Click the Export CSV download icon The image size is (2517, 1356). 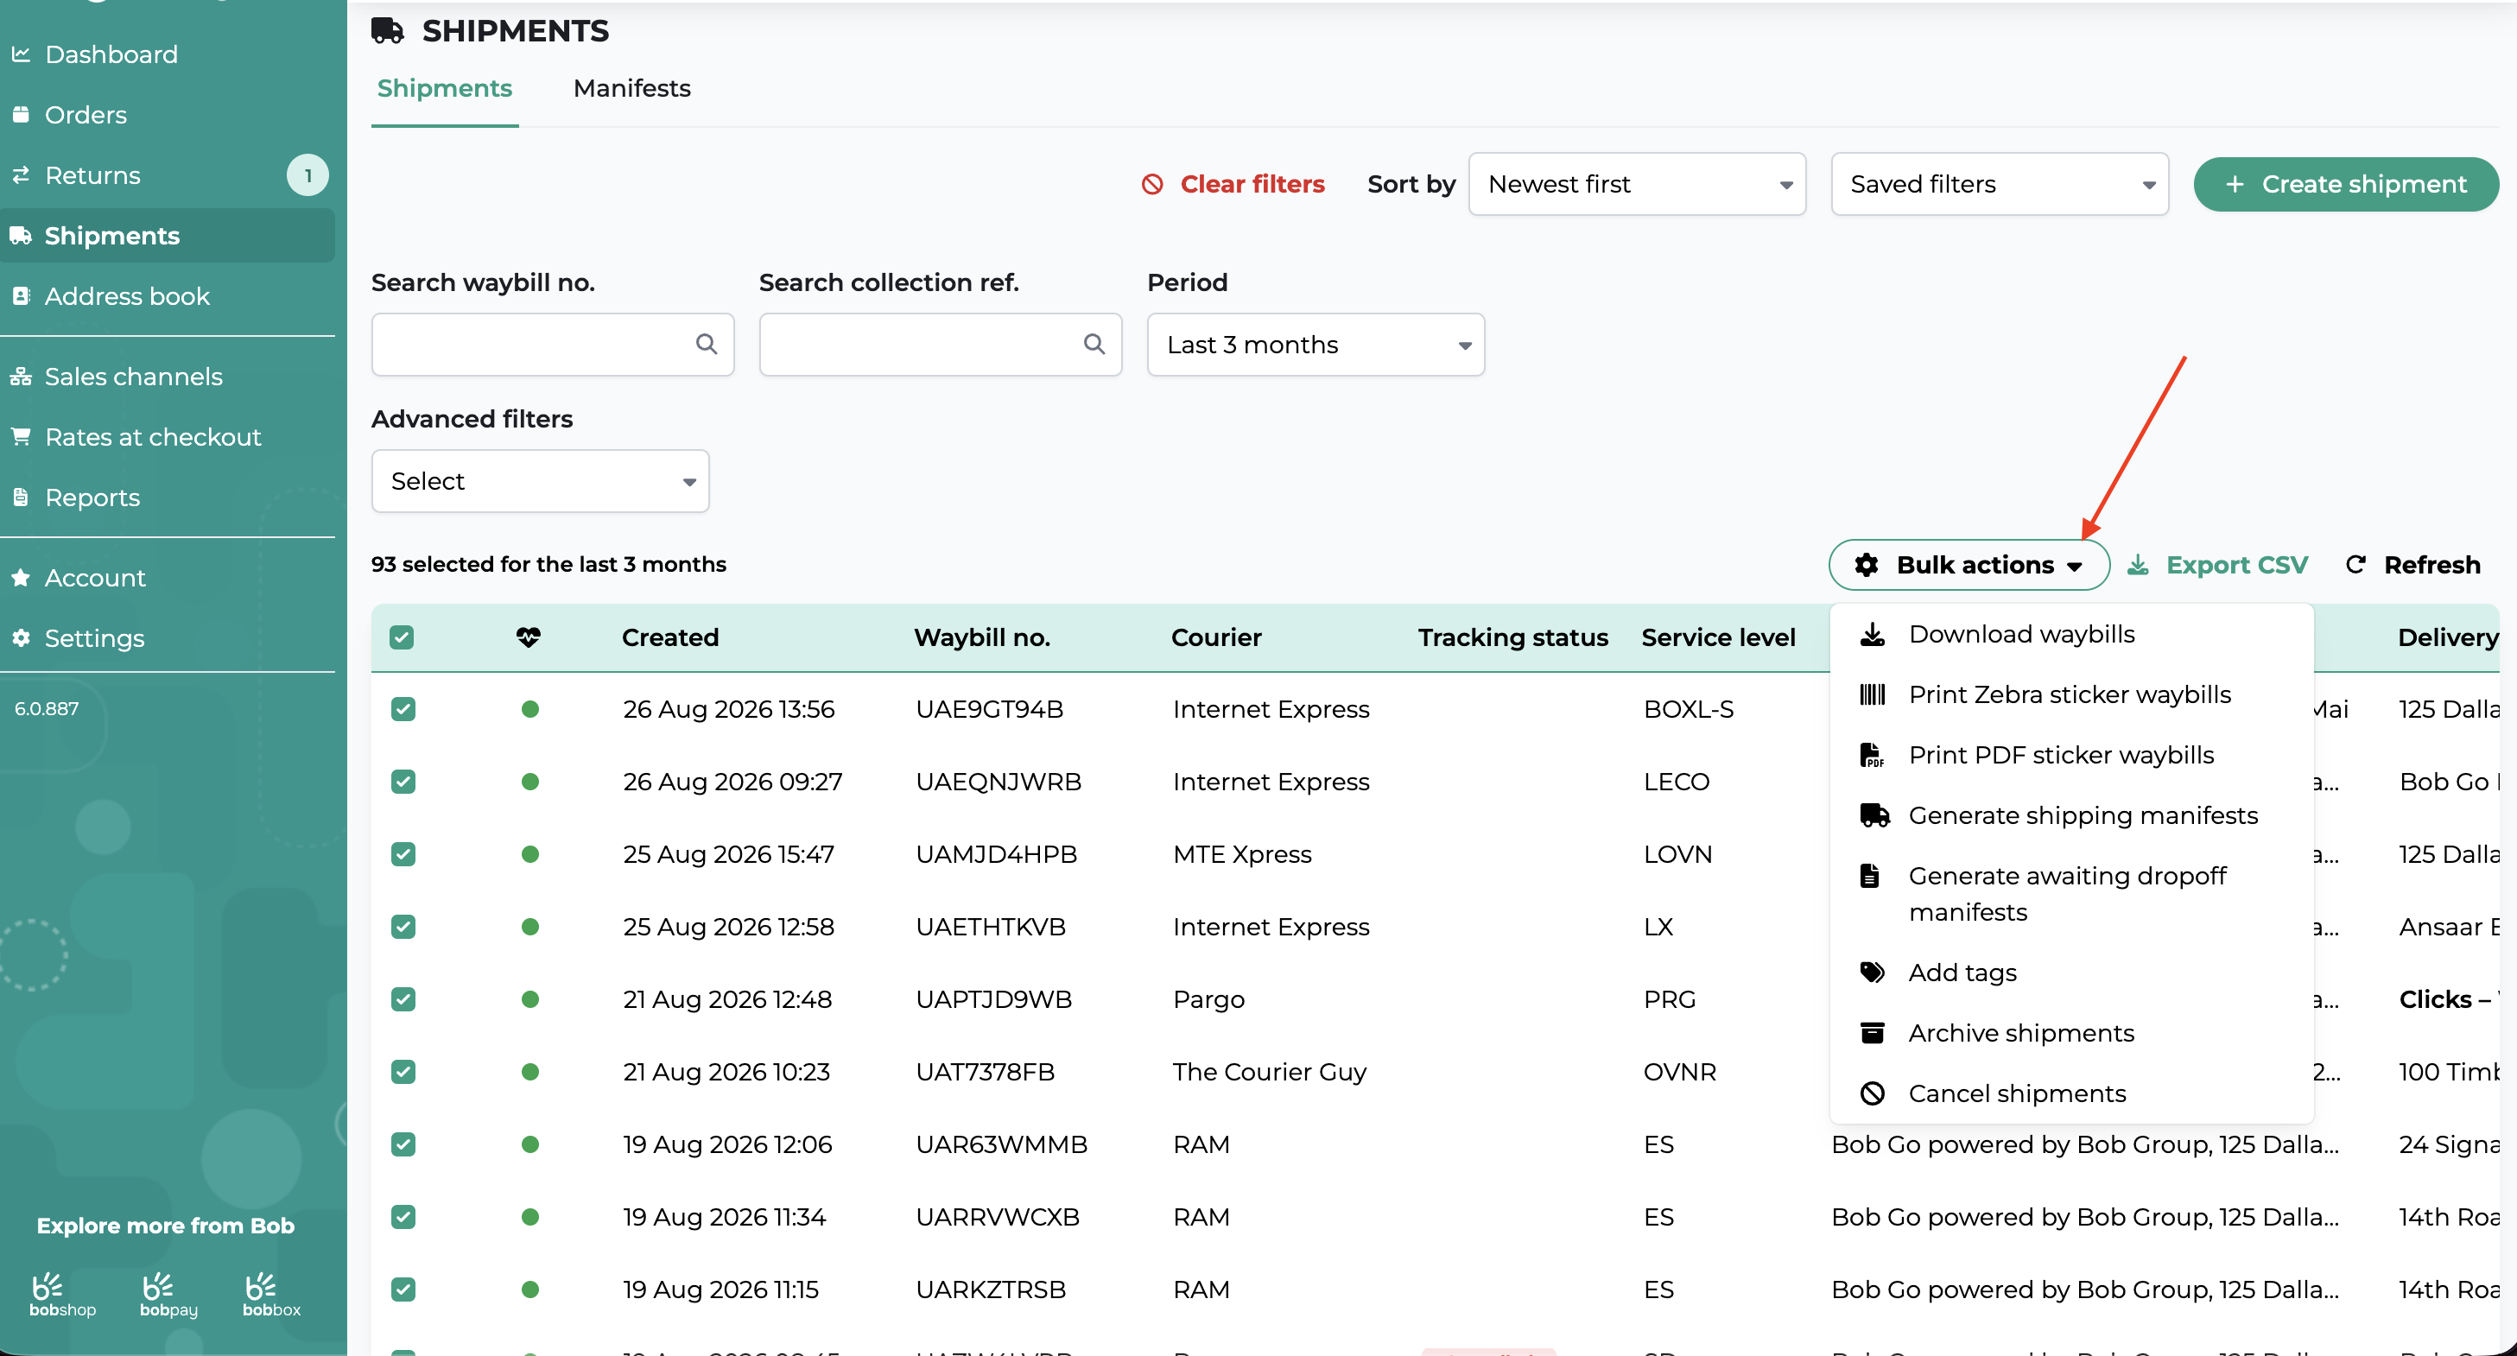(2139, 565)
